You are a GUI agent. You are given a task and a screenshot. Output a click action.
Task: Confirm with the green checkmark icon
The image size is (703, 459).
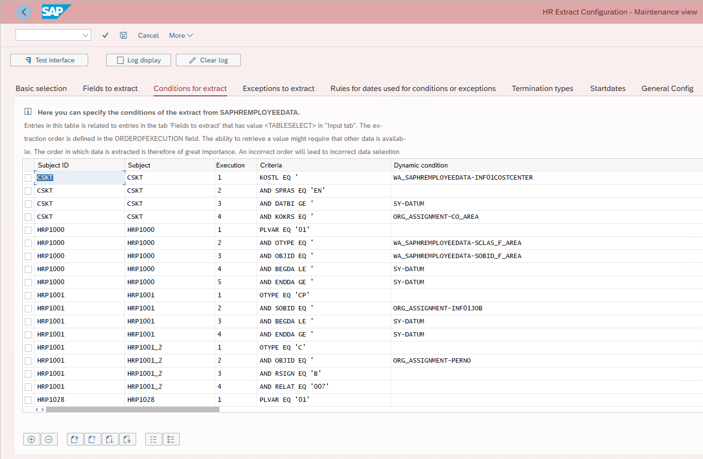[x=105, y=35]
